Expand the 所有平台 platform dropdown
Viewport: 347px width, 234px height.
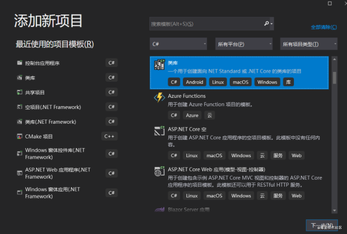(244, 44)
